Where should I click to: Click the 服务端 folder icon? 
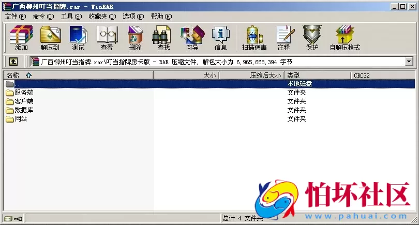pyautogui.click(x=10, y=93)
